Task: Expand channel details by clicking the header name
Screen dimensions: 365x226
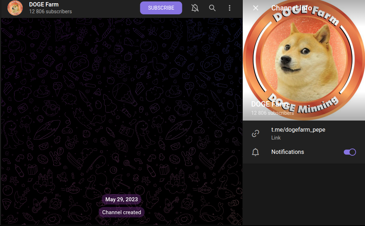Action: click(44, 4)
